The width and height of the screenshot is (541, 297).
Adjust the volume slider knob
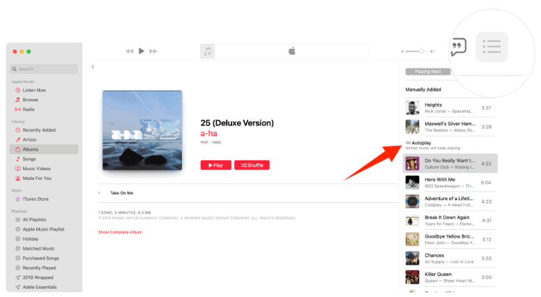(421, 52)
